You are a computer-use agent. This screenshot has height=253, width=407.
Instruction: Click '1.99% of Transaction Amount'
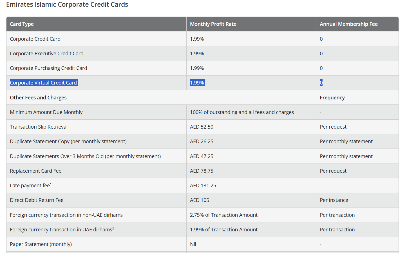(x=224, y=230)
